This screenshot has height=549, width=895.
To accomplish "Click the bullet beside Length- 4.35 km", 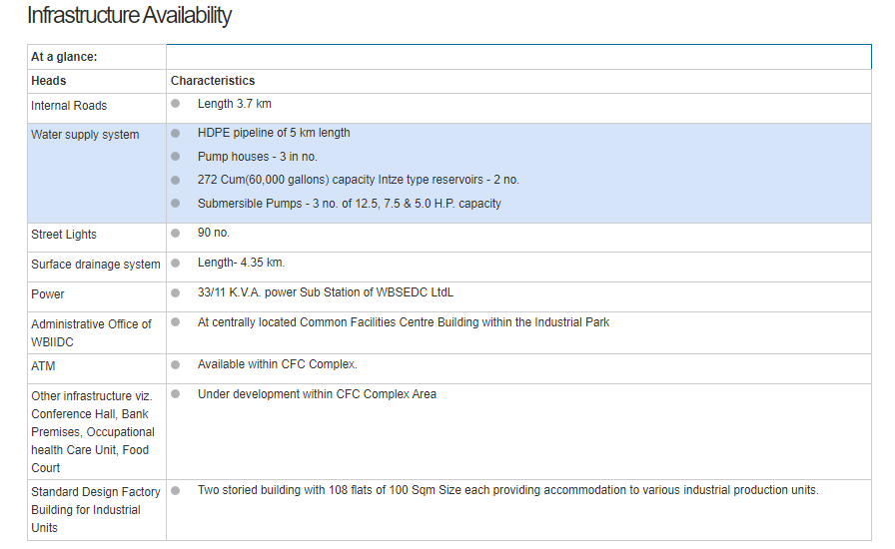I will click(176, 263).
